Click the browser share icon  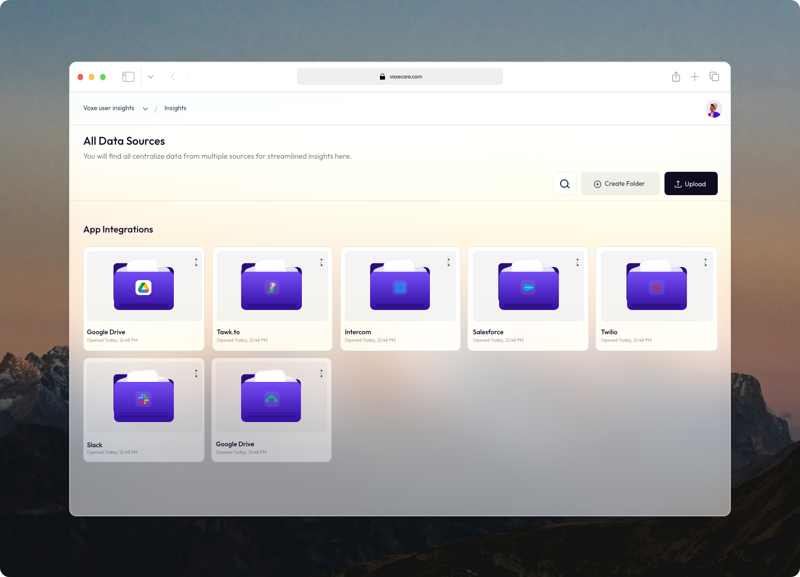[676, 77]
